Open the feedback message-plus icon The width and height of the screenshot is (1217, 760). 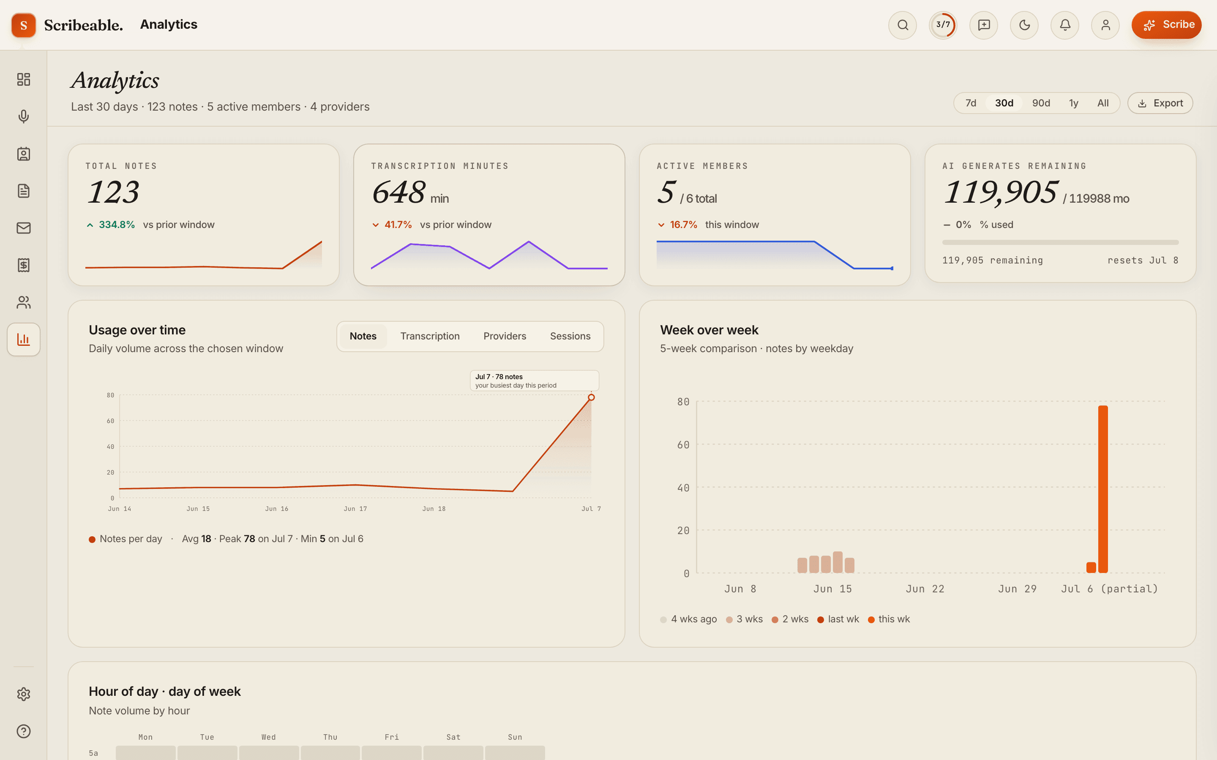(984, 25)
